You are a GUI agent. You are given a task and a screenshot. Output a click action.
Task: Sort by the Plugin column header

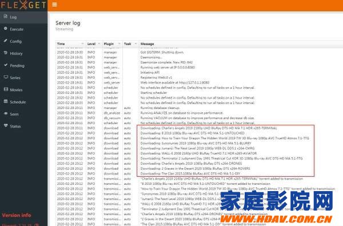tap(109, 44)
